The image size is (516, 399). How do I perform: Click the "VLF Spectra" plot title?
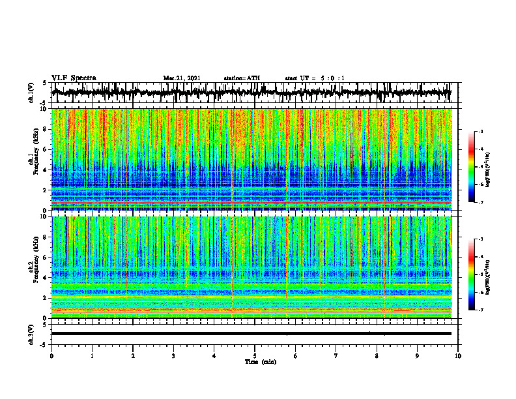[x=74, y=78]
